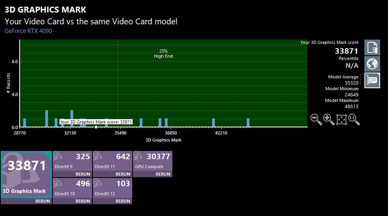This screenshot has height=216, width=388.
Task: Click the 42210 x-axis label
Action: [x=221, y=133]
